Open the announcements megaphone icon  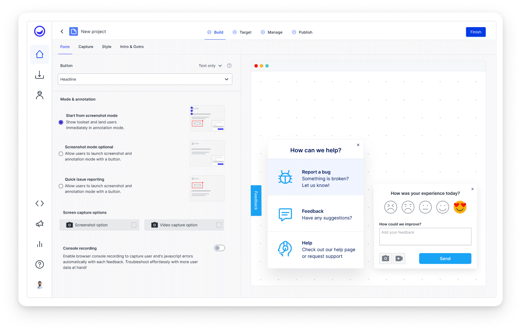coord(39,224)
